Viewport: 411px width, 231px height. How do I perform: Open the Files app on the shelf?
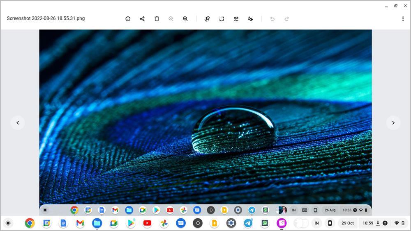pos(97,223)
